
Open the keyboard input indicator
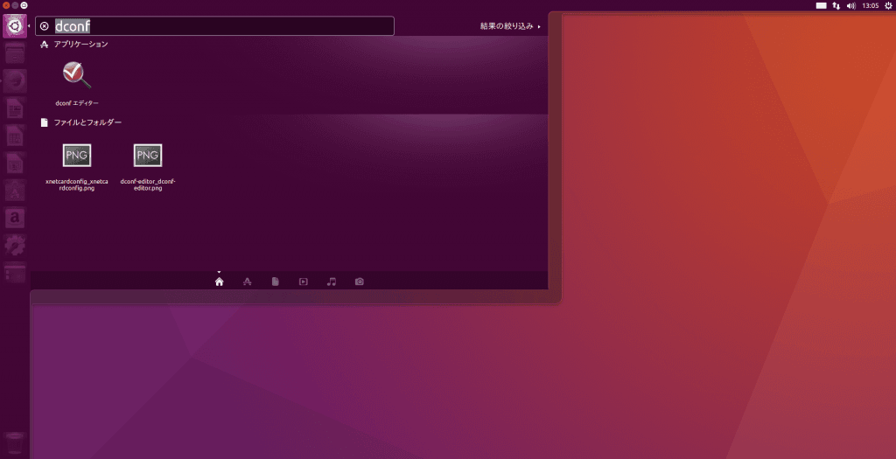pyautogui.click(x=821, y=5)
